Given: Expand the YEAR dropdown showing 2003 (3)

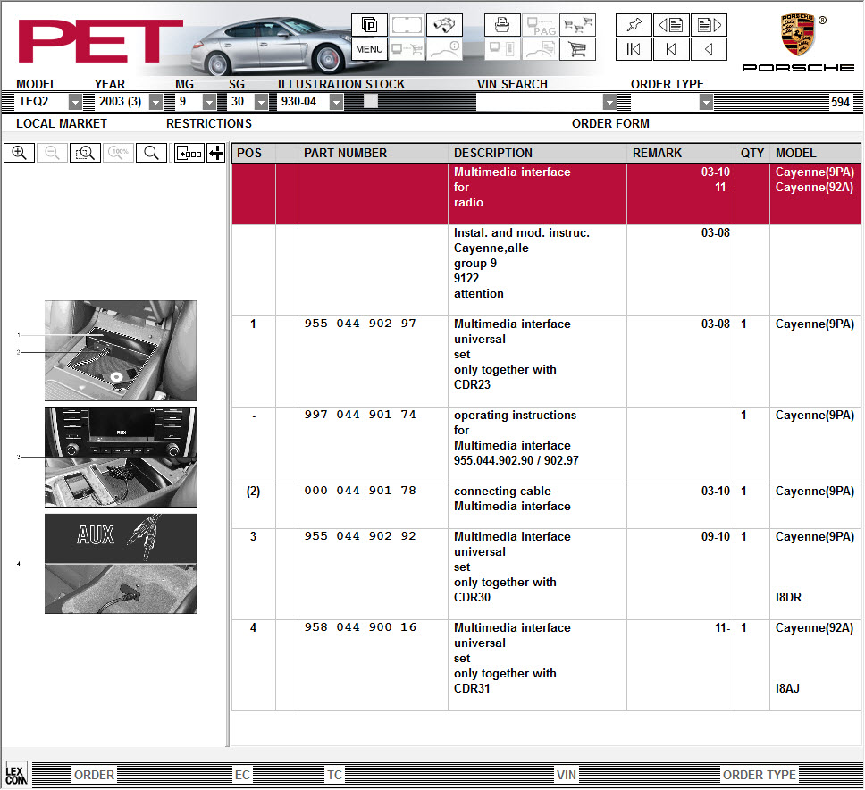Looking at the screenshot, I should coord(156,102).
